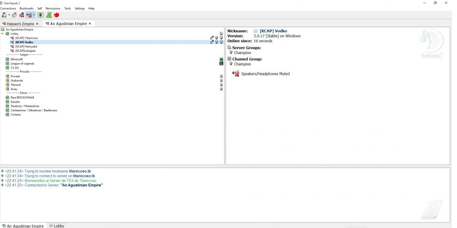Open the Connections menu
The width and height of the screenshot is (457, 228).
[8, 9]
